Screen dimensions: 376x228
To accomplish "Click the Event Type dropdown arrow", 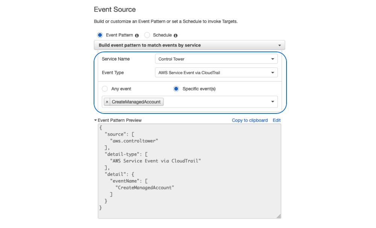I will pyautogui.click(x=273, y=72).
